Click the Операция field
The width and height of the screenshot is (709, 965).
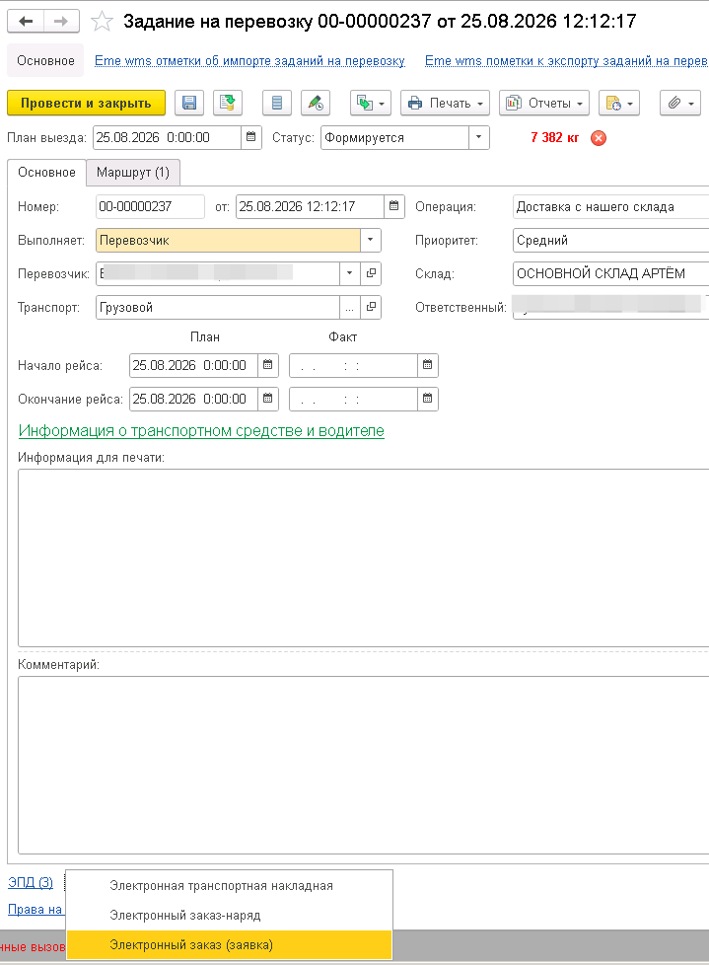pos(610,206)
